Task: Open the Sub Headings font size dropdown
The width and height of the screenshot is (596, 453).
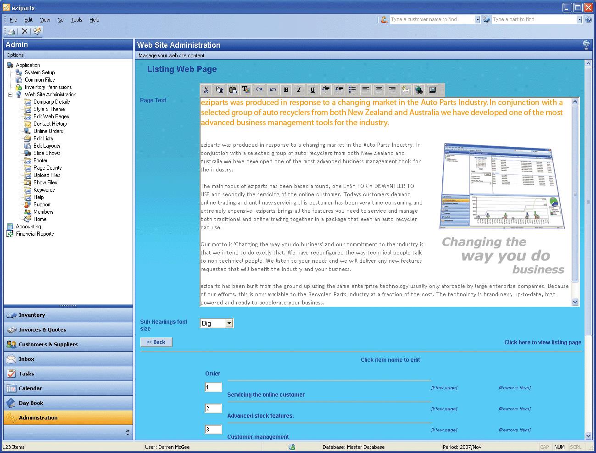Action: [229, 323]
